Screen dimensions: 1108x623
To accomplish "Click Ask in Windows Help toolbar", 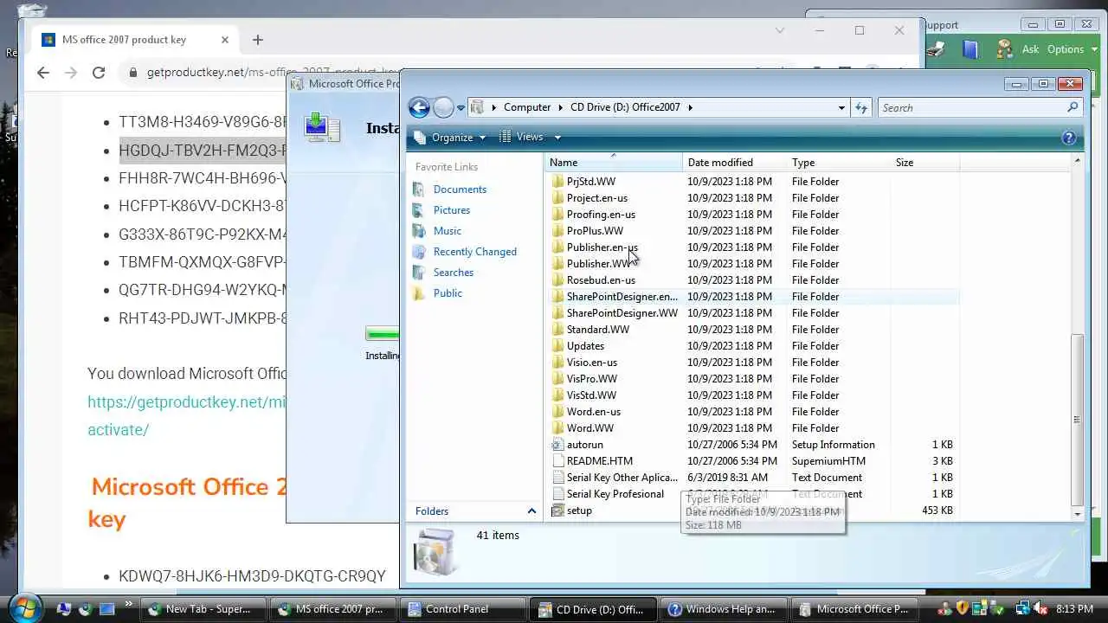I will point(1030,49).
